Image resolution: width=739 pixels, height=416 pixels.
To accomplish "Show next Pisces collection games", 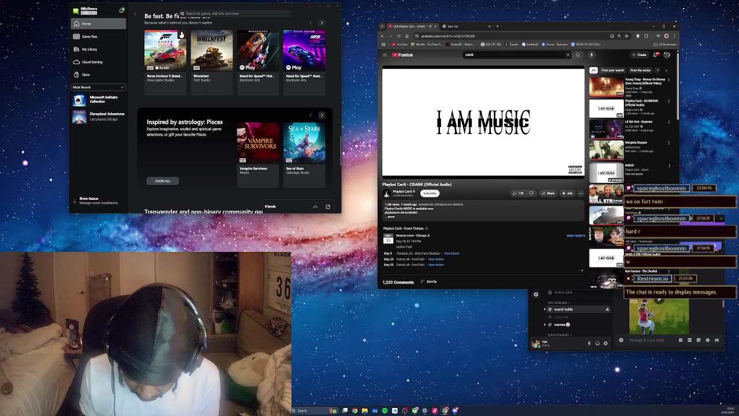I will [x=322, y=115].
